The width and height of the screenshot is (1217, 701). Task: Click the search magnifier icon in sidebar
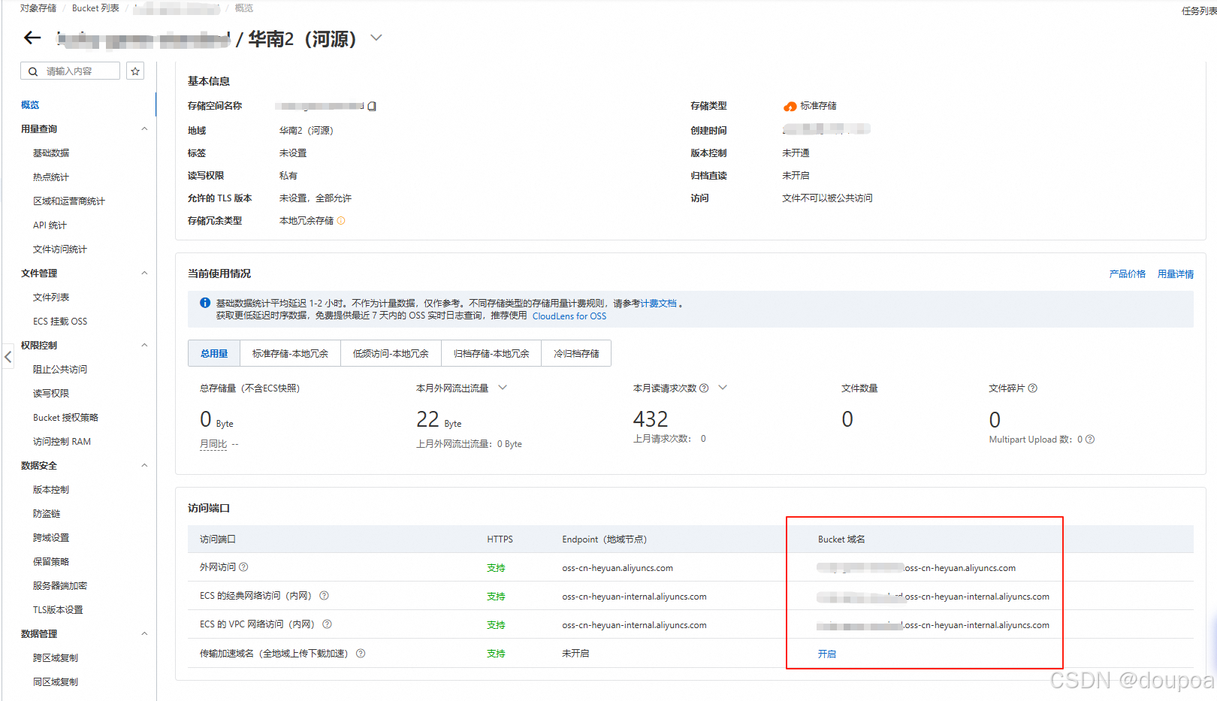[x=33, y=71]
